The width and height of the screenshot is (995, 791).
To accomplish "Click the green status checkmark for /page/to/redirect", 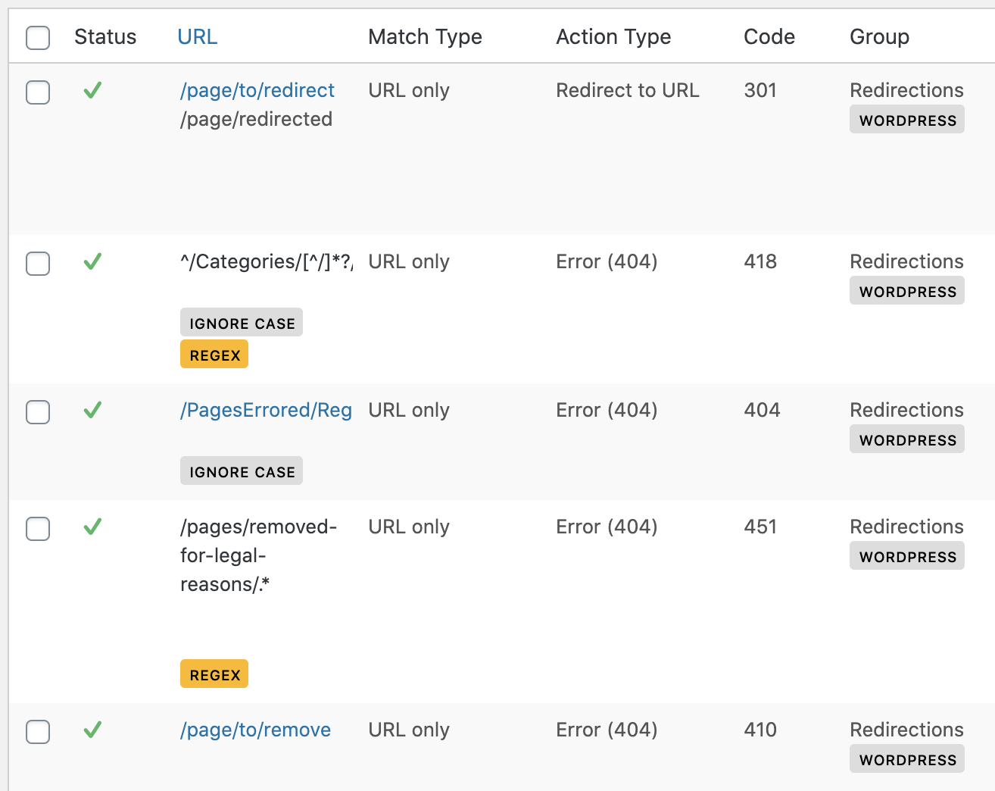I will point(92,91).
